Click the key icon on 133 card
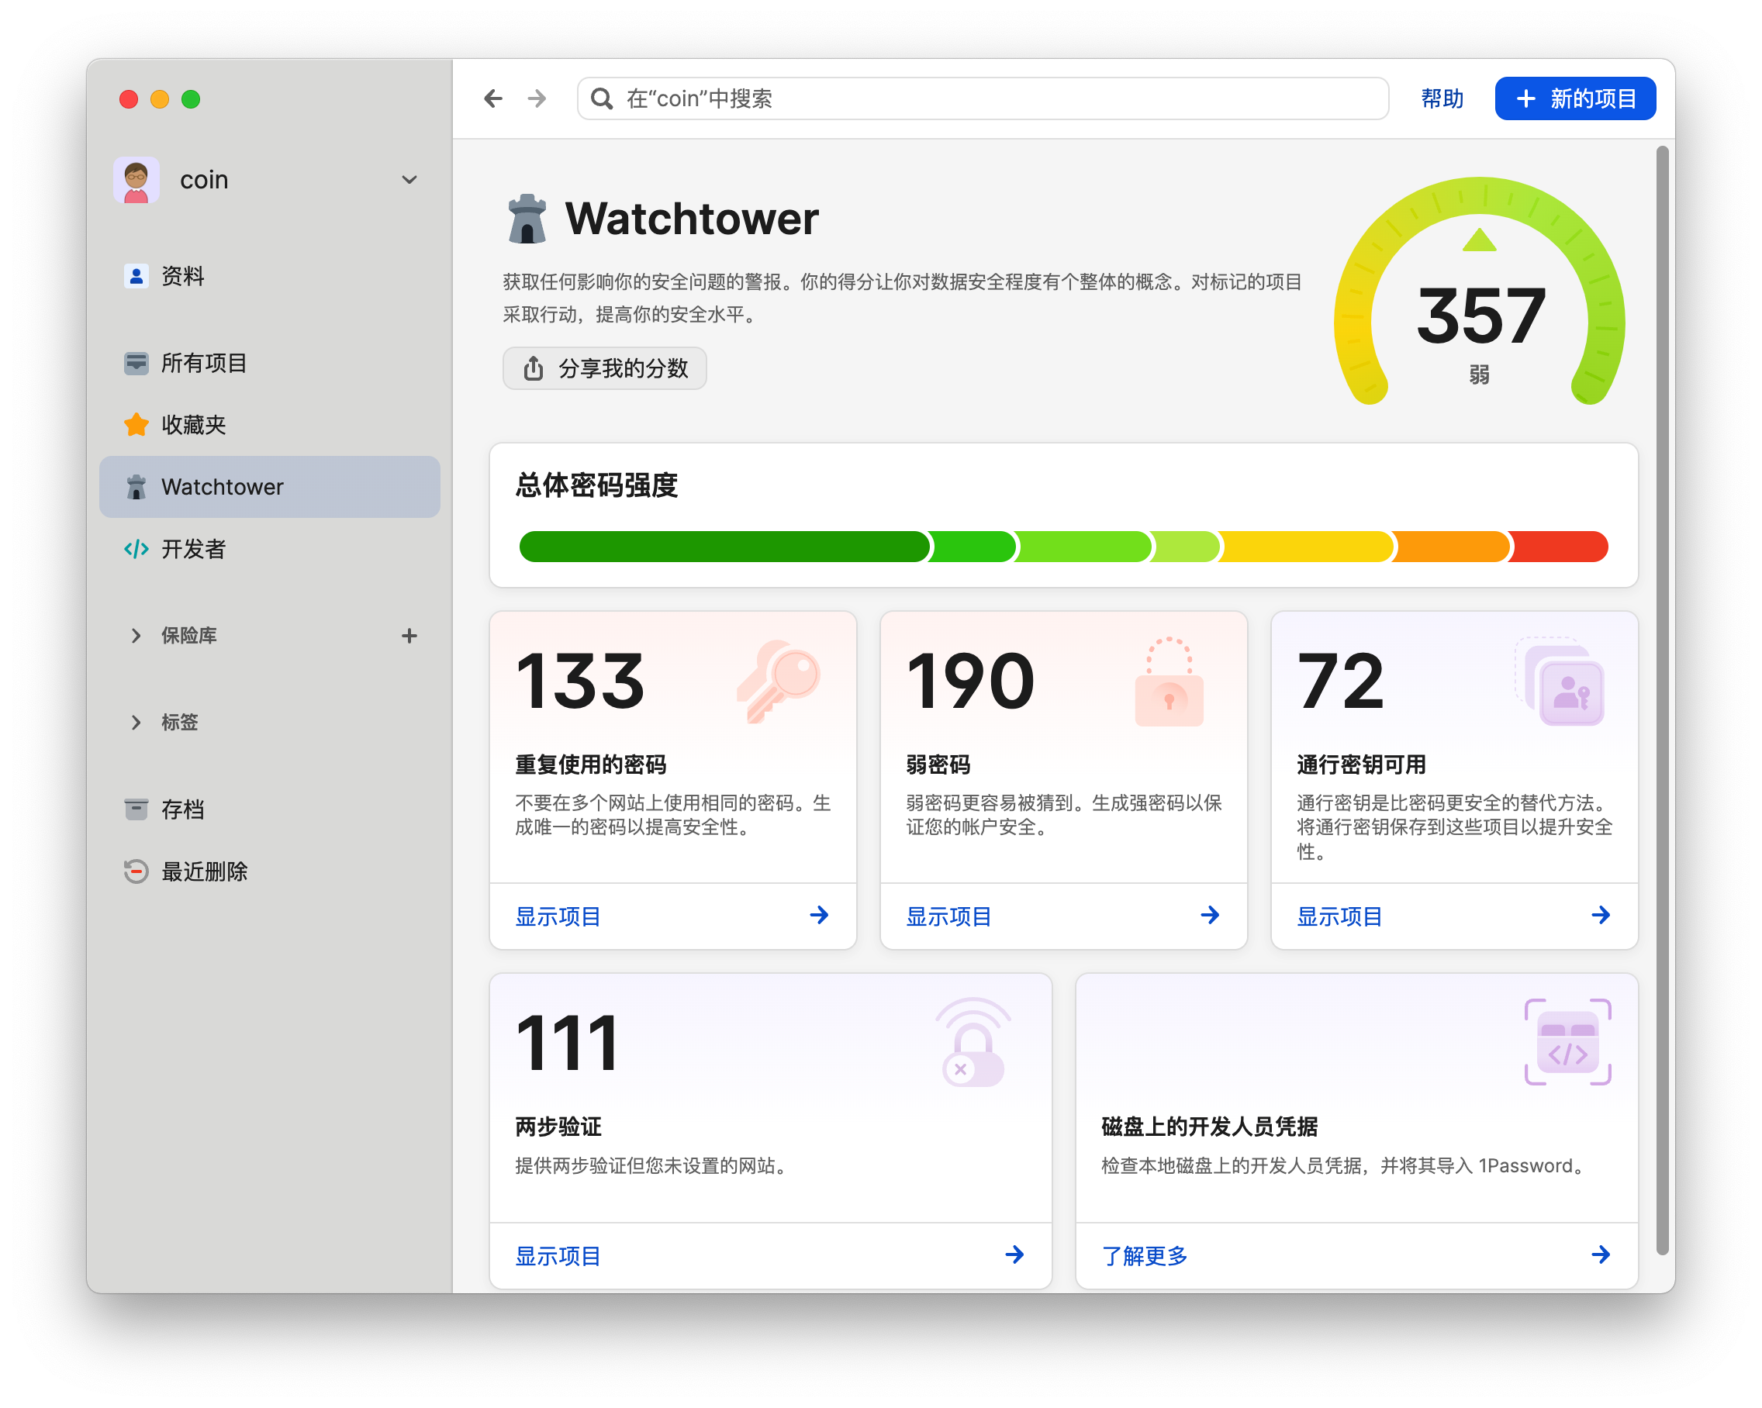The width and height of the screenshot is (1762, 1408). [779, 681]
